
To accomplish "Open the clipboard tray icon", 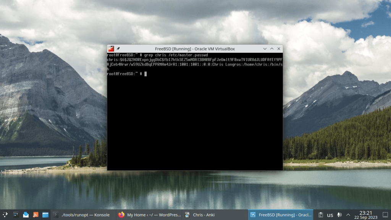I will coord(321,215).
